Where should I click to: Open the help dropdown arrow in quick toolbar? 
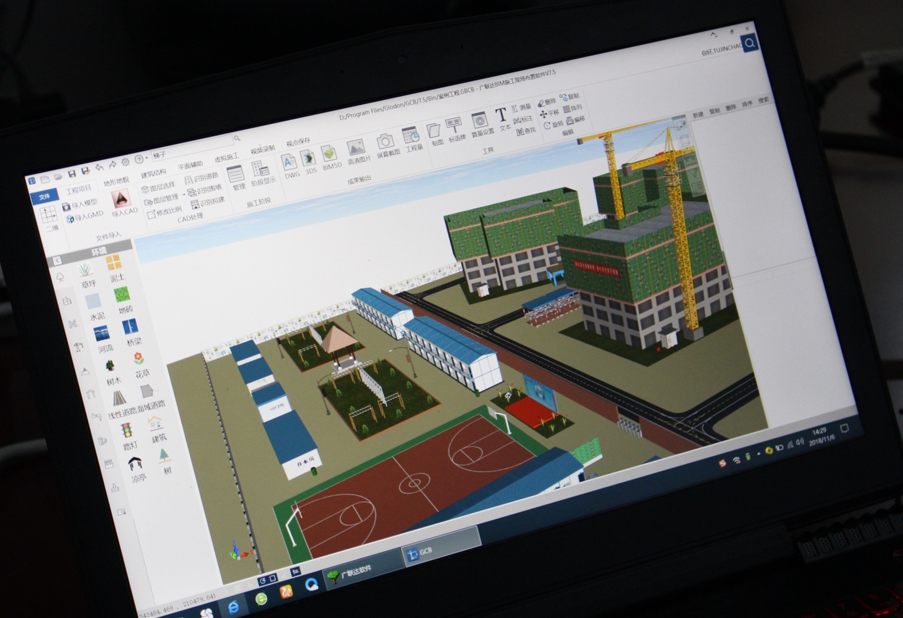[x=147, y=158]
